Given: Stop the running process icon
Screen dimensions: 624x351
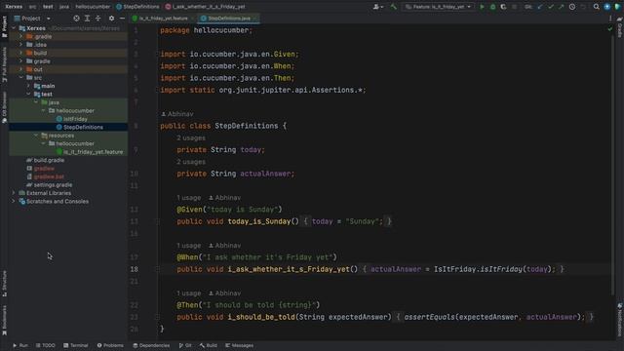Looking at the screenshot, I should (514, 7).
